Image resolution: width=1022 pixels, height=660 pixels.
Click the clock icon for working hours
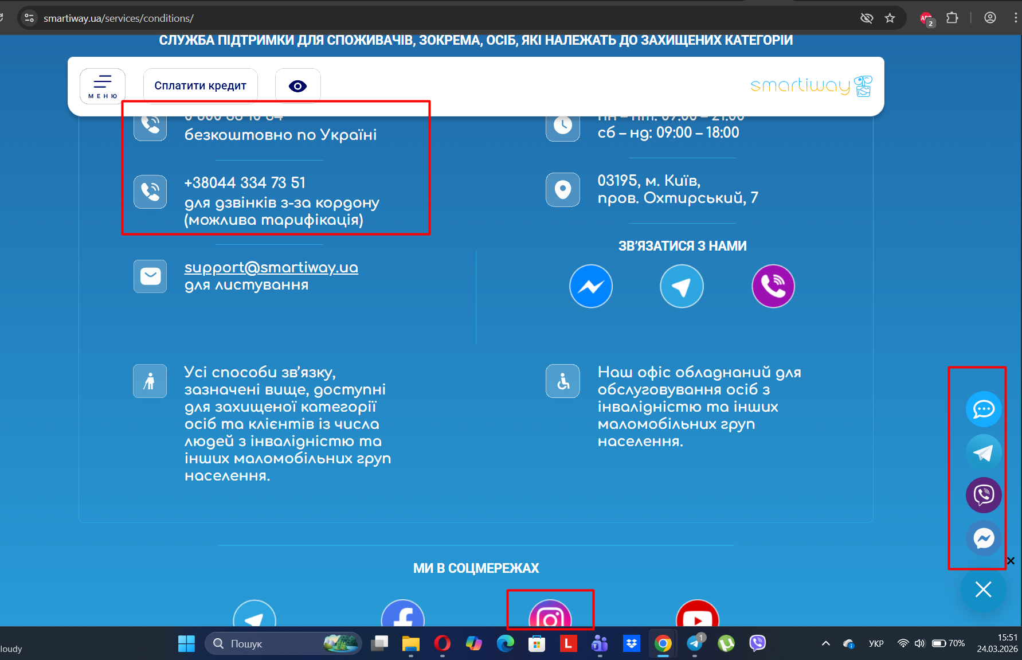tap(563, 125)
